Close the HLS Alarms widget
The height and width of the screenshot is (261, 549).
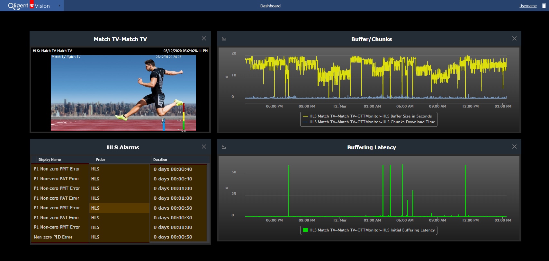point(204,147)
